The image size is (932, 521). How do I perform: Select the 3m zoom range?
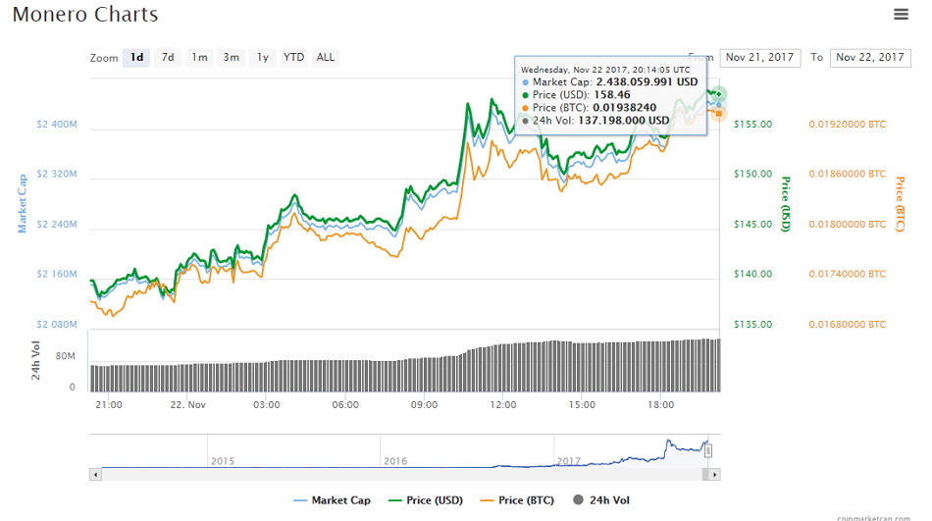231,58
